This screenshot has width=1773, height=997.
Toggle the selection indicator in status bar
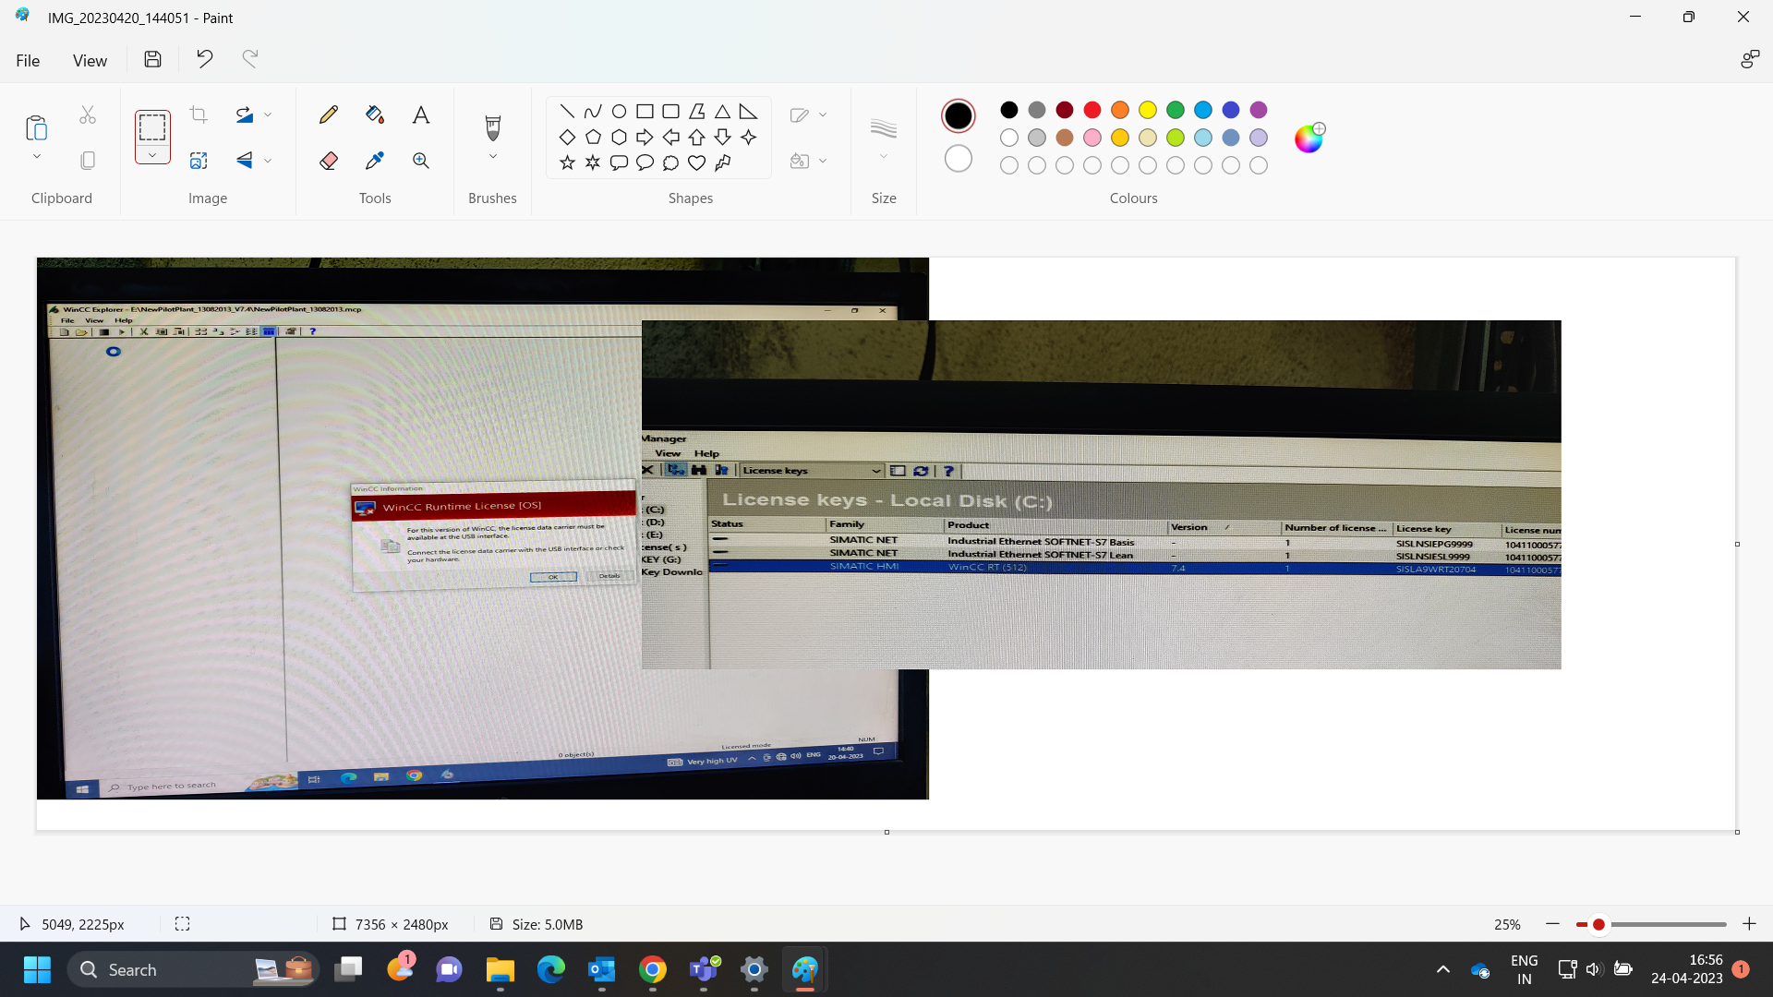182,924
